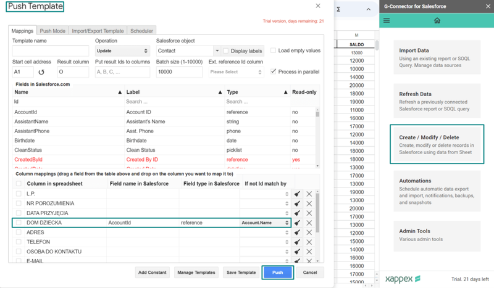Clear mapping brush icon for TELEFON

tap(297, 242)
